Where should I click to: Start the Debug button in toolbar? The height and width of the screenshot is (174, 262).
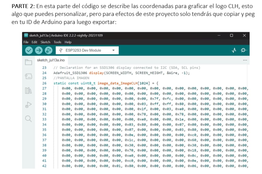point(48,50)
